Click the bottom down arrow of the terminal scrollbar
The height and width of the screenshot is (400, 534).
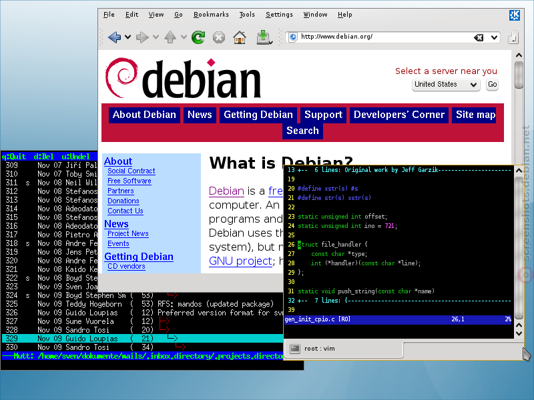pyautogui.click(x=519, y=333)
